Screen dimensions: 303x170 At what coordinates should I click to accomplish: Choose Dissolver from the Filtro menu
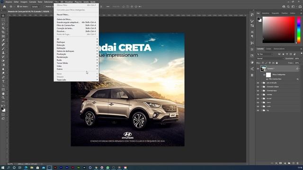tap(76, 31)
